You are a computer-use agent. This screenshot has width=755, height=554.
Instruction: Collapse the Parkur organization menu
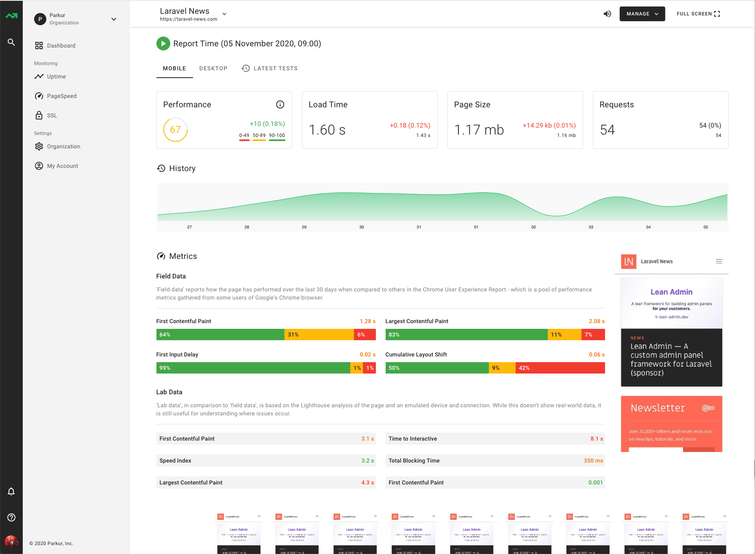click(x=114, y=19)
